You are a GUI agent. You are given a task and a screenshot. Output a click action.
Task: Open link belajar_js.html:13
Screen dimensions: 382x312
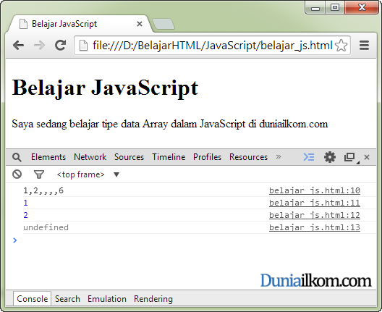(x=315, y=227)
